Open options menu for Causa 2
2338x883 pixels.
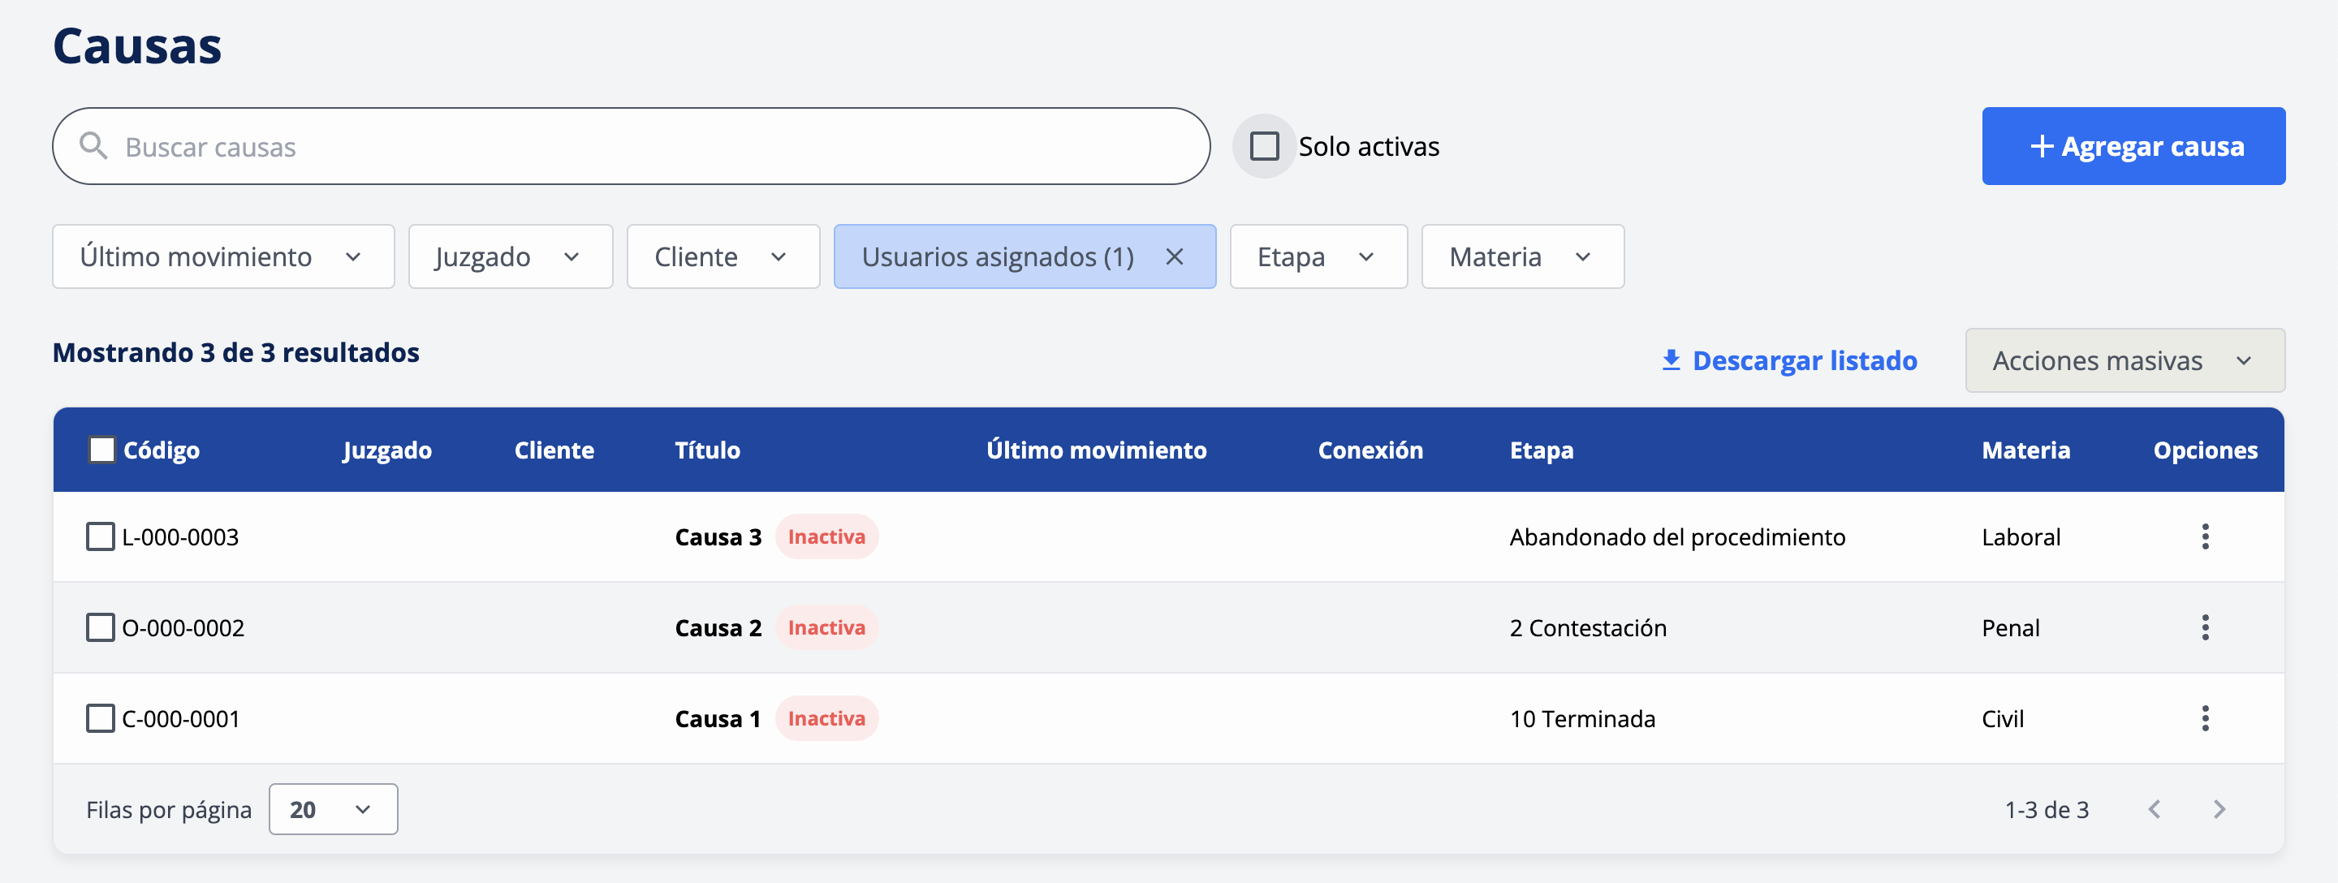[x=2205, y=627]
